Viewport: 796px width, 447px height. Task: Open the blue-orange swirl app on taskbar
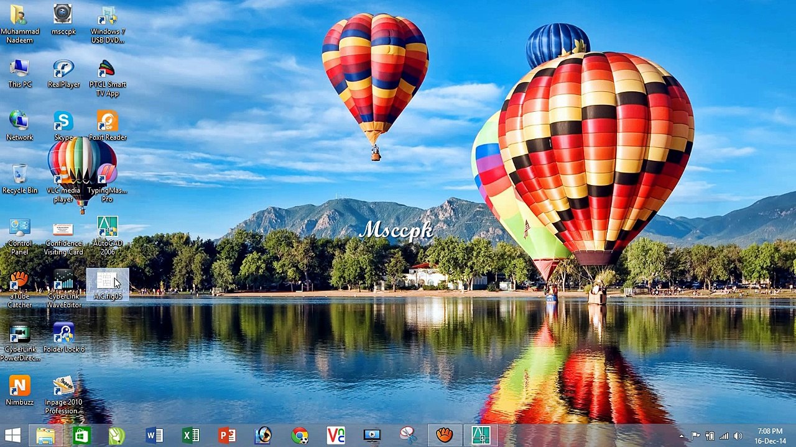pyautogui.click(x=263, y=435)
